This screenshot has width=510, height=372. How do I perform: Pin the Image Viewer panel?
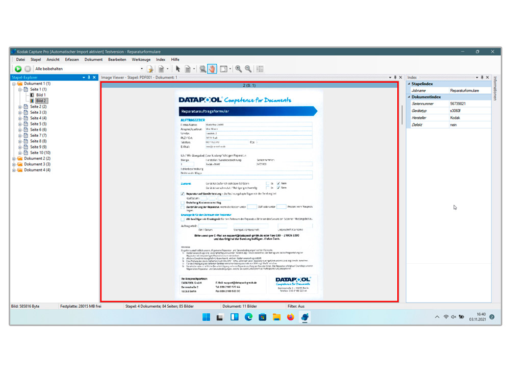pos(395,78)
